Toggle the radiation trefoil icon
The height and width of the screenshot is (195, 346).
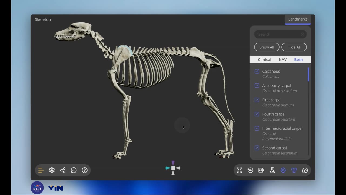[294, 170]
